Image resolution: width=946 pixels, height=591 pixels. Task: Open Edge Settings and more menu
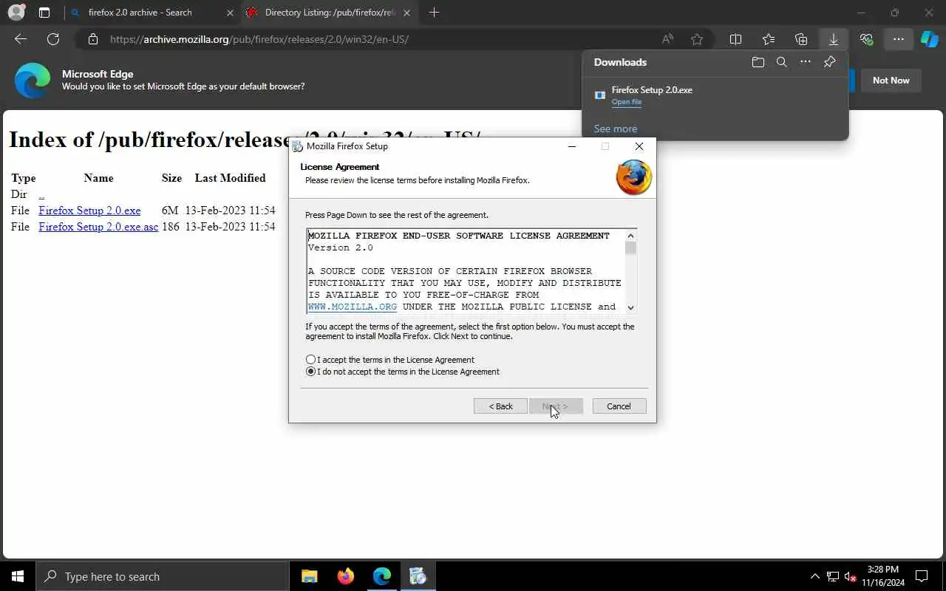899,39
